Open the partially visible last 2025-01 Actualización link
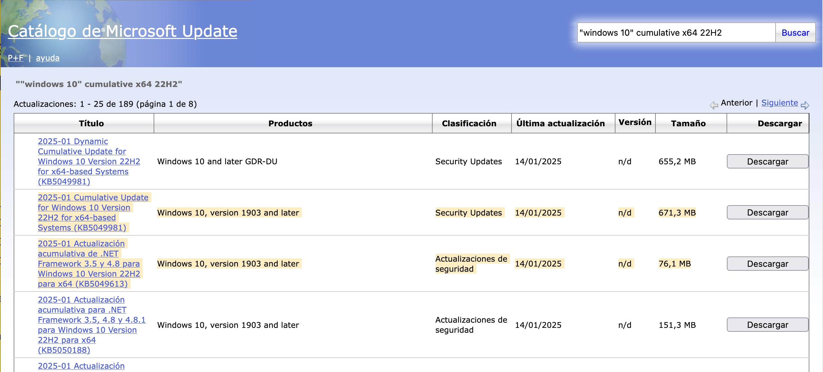Screen dimensions: 823x372 pyautogui.click(x=81, y=366)
